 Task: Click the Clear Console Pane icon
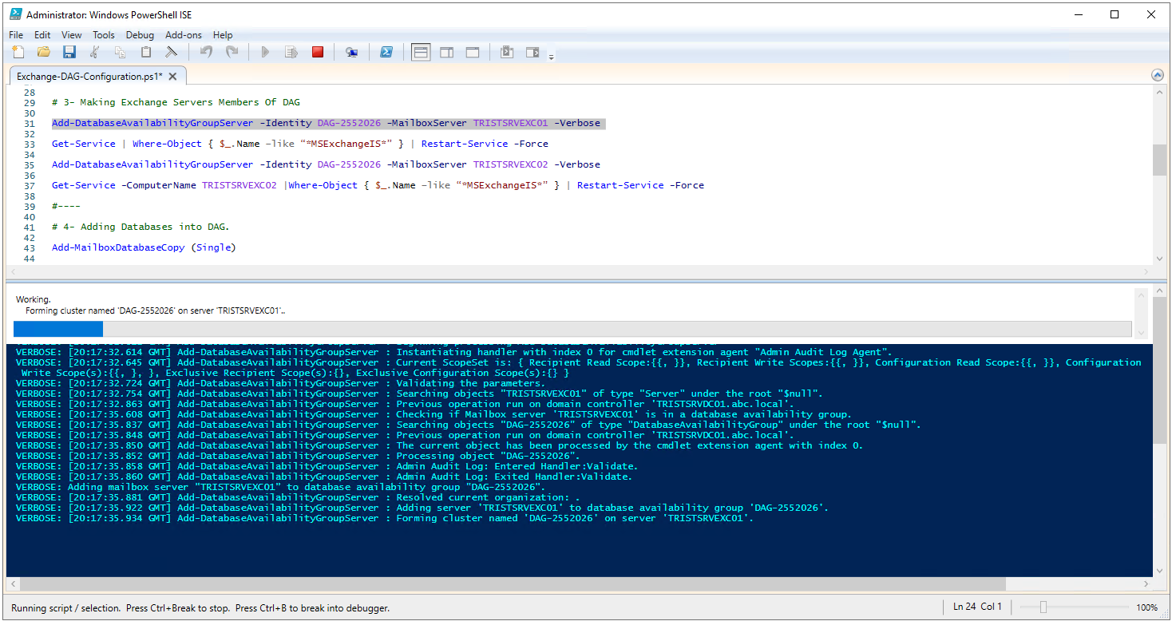pyautogui.click(x=172, y=52)
